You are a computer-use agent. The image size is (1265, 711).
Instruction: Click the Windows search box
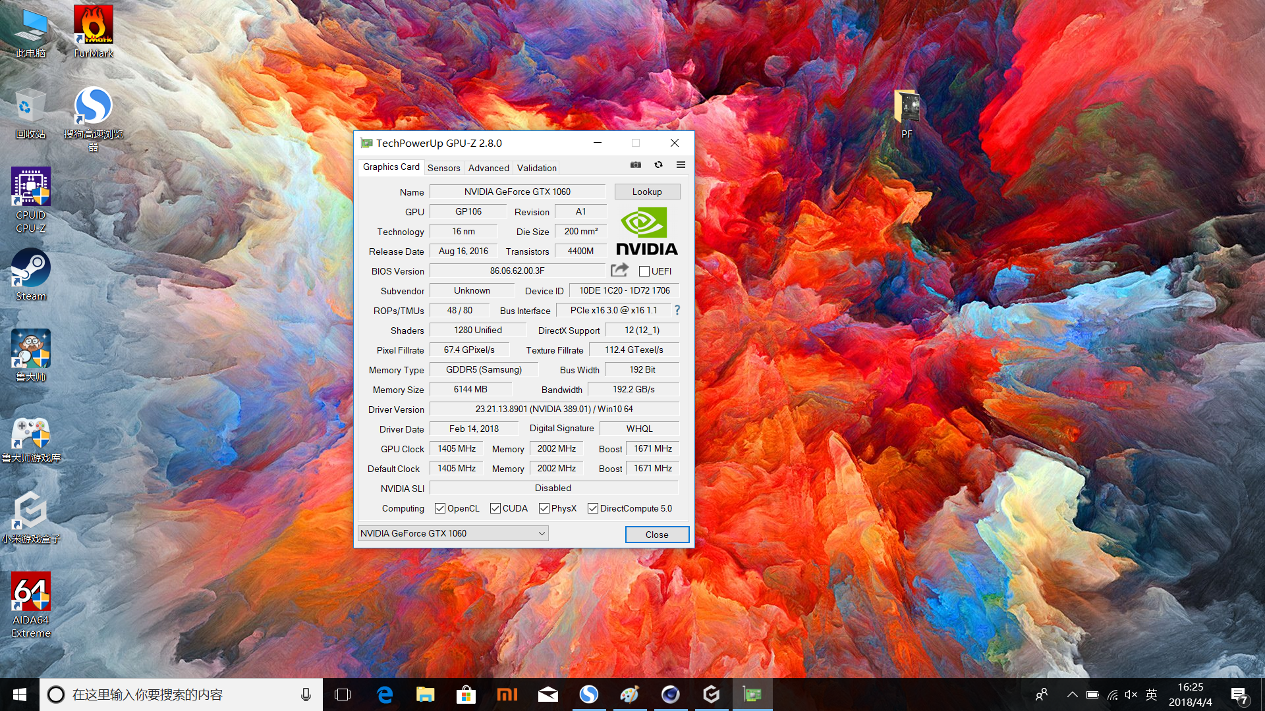(181, 695)
